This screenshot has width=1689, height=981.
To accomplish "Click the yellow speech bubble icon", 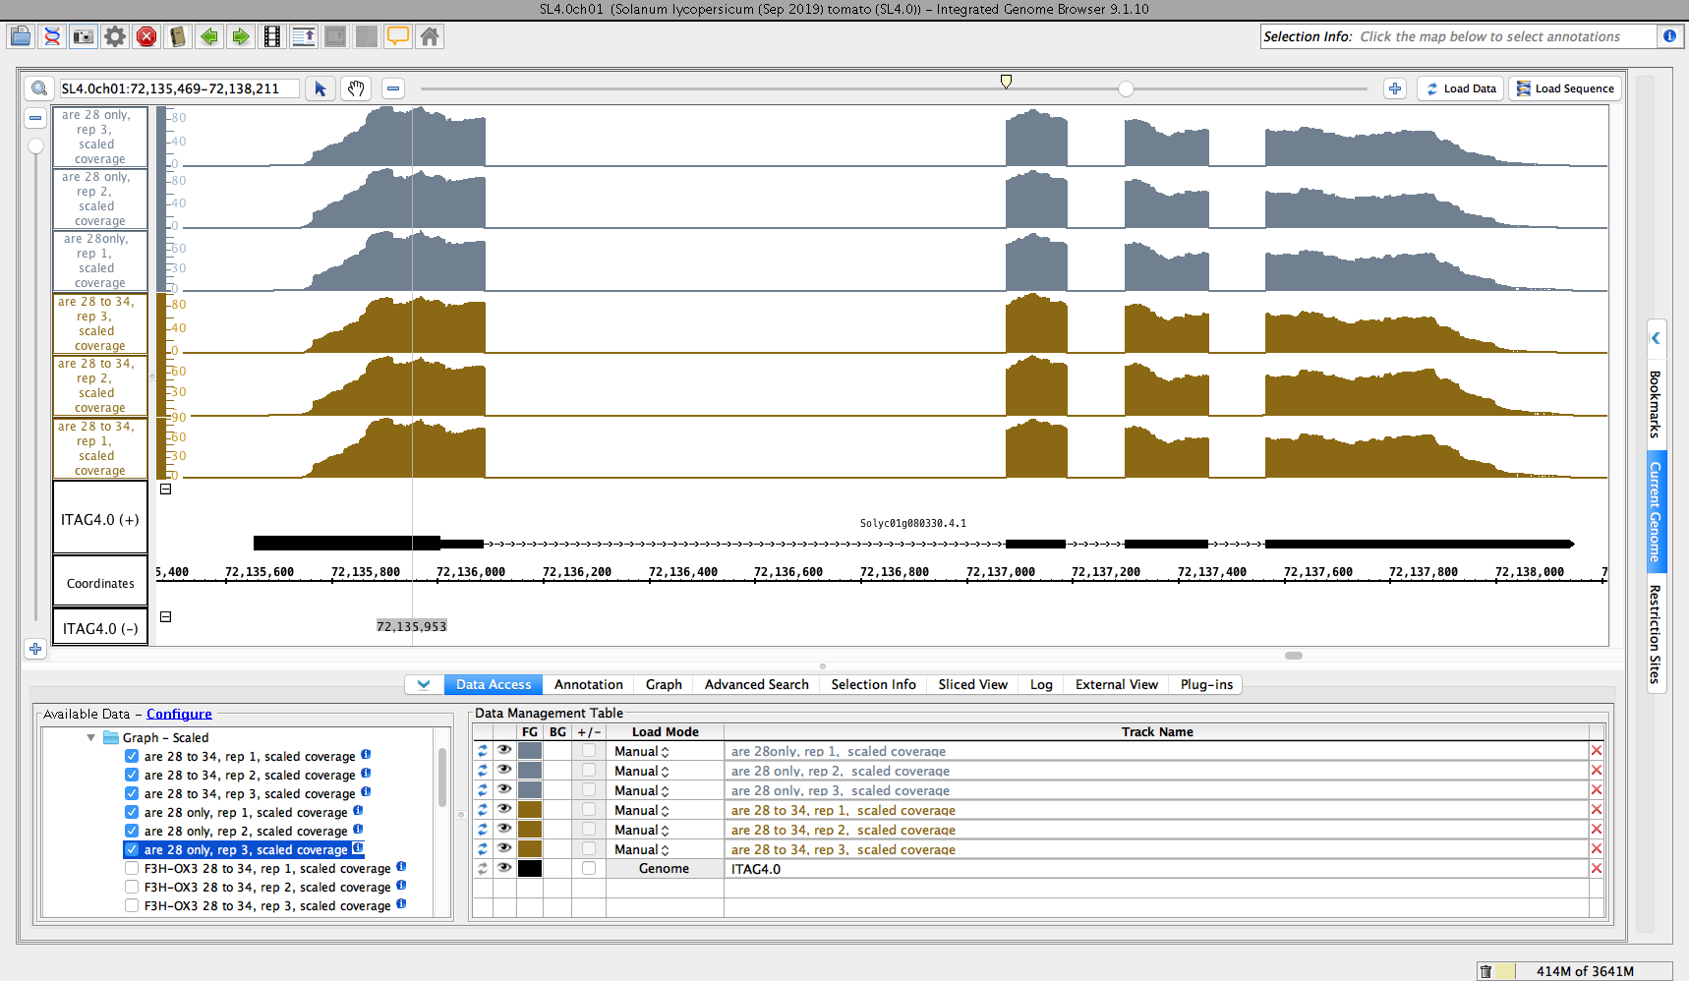I will [x=398, y=37].
